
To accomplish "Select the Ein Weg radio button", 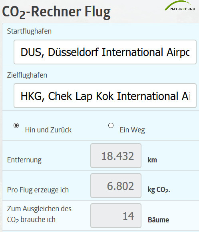I will point(111,126).
